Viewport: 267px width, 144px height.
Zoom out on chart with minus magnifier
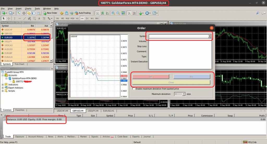[x=118, y=13]
